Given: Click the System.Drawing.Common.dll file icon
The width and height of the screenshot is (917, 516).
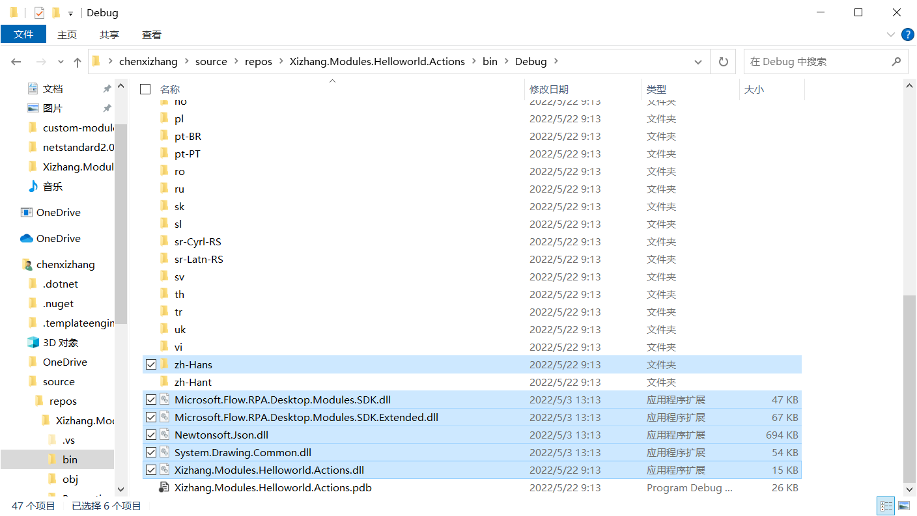Looking at the screenshot, I should 164,452.
